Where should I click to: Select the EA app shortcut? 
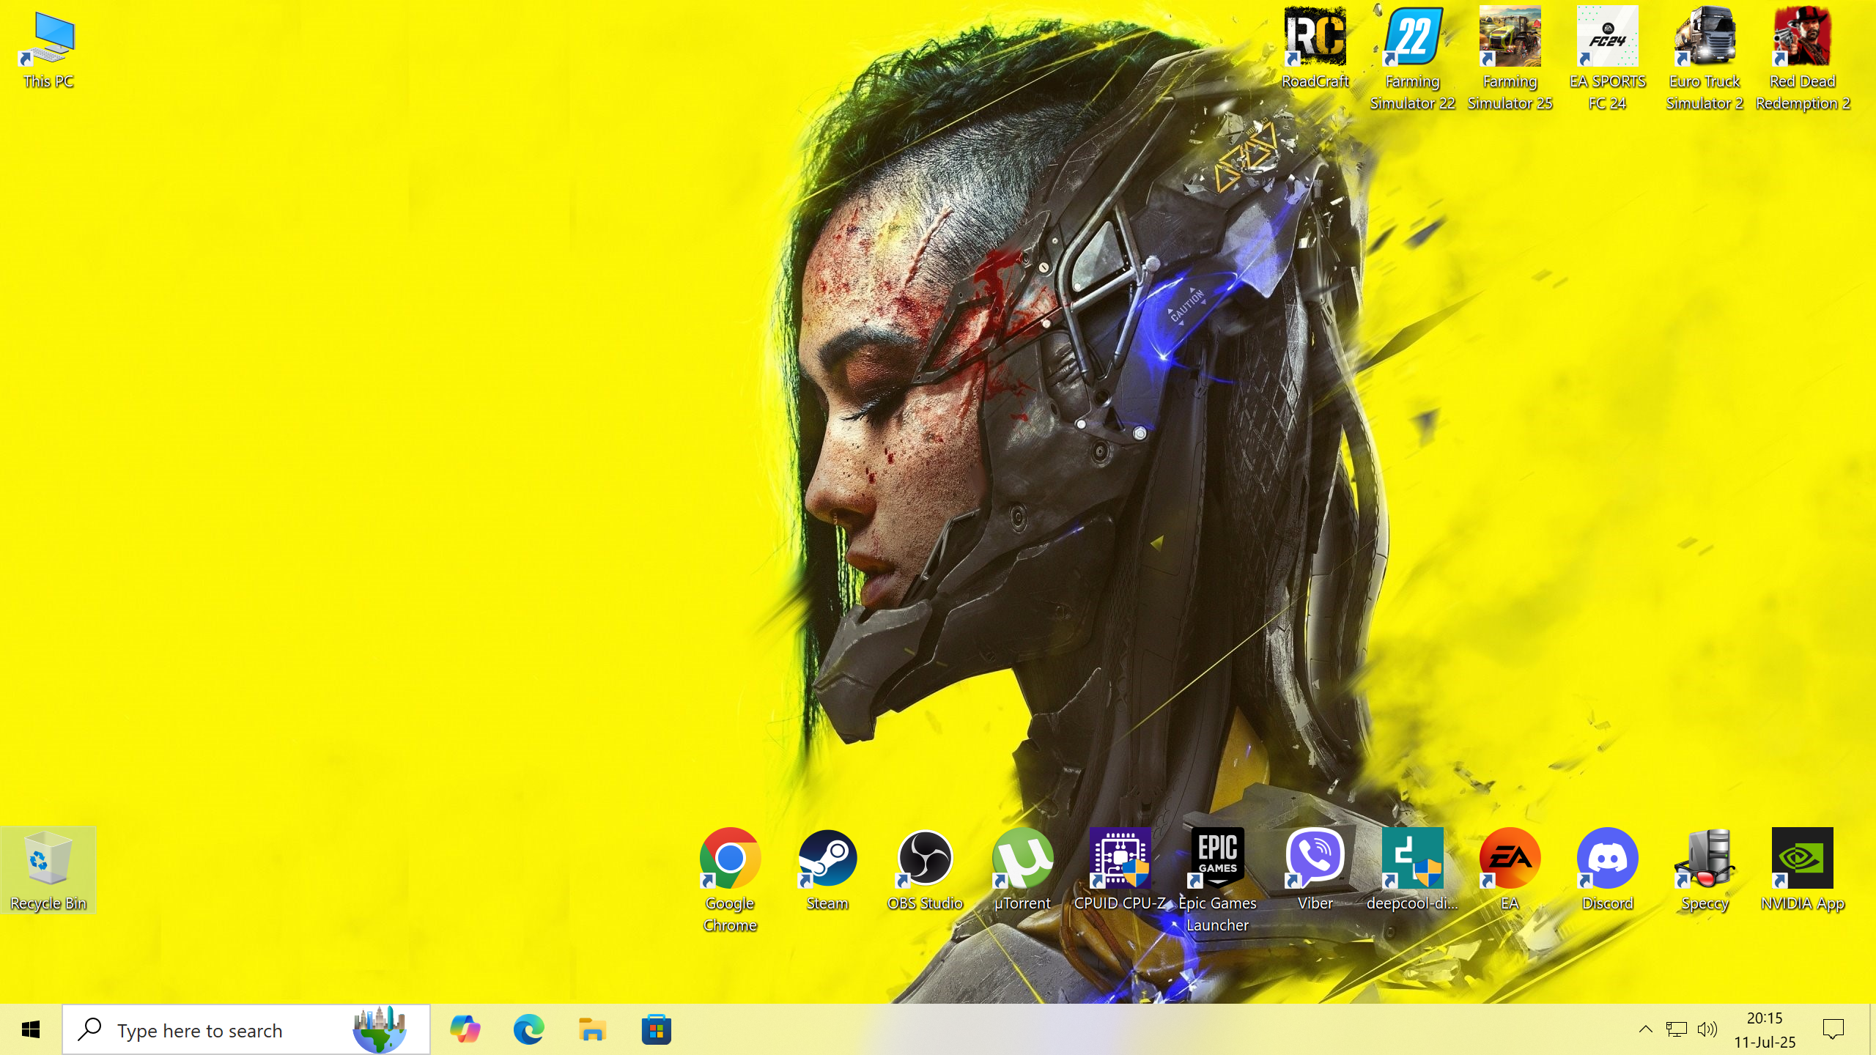[x=1510, y=870]
